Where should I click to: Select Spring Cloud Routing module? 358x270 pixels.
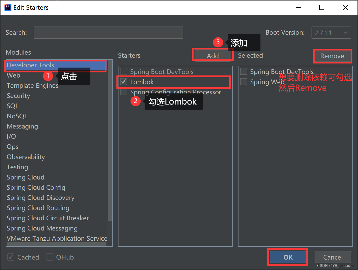(38, 208)
